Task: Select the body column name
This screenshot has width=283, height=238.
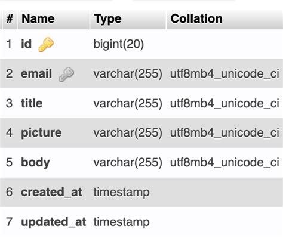Action: (35, 163)
